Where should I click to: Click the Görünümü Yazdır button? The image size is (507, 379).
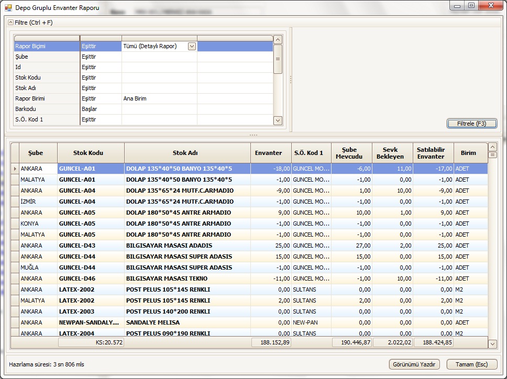pos(414,364)
